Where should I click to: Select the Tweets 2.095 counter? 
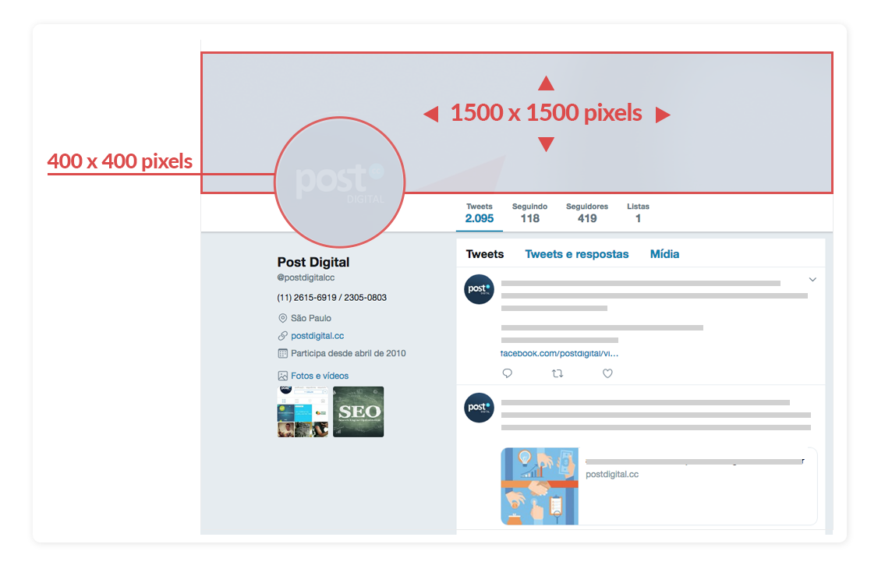tap(480, 213)
